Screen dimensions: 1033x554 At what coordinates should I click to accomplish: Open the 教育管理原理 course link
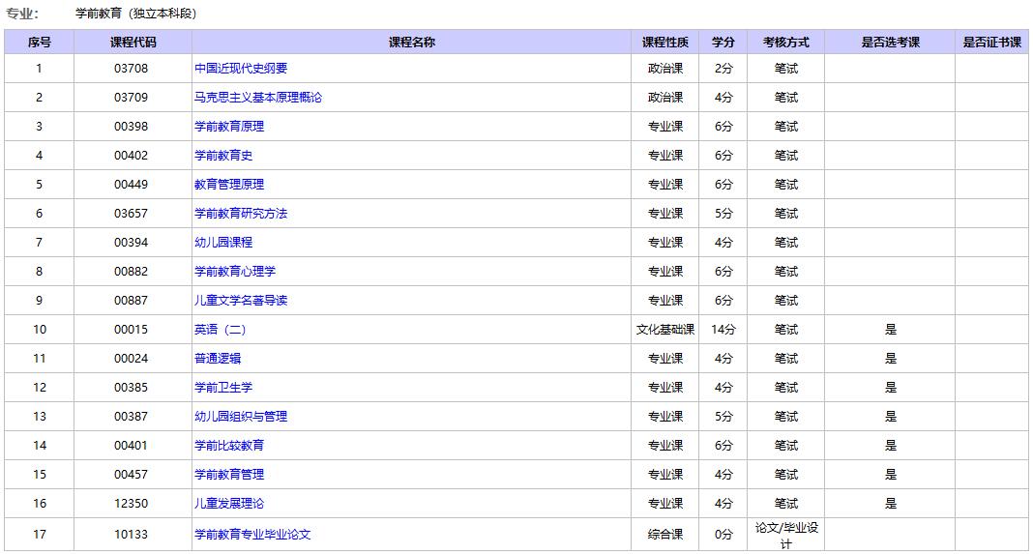[x=228, y=185]
